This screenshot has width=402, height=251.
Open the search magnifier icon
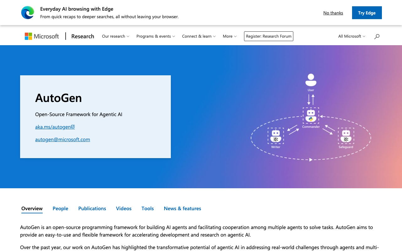(377, 36)
